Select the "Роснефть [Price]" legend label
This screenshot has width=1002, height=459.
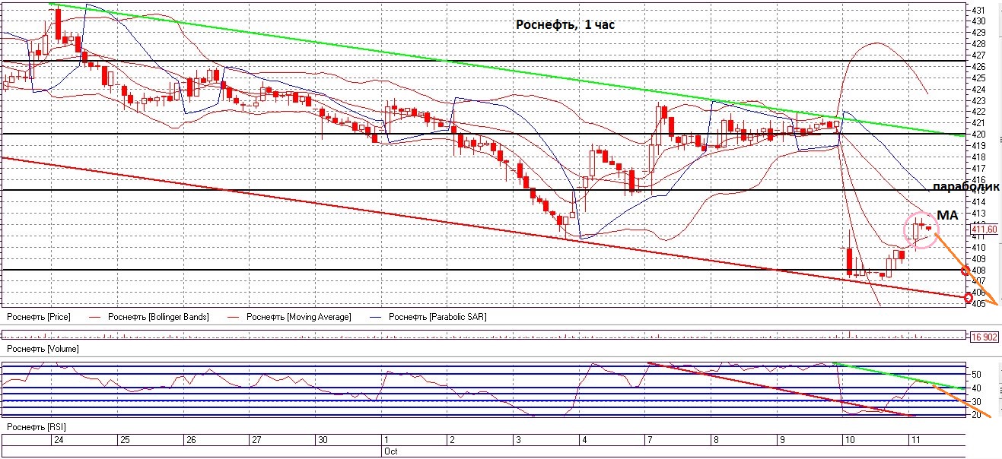click(x=38, y=316)
